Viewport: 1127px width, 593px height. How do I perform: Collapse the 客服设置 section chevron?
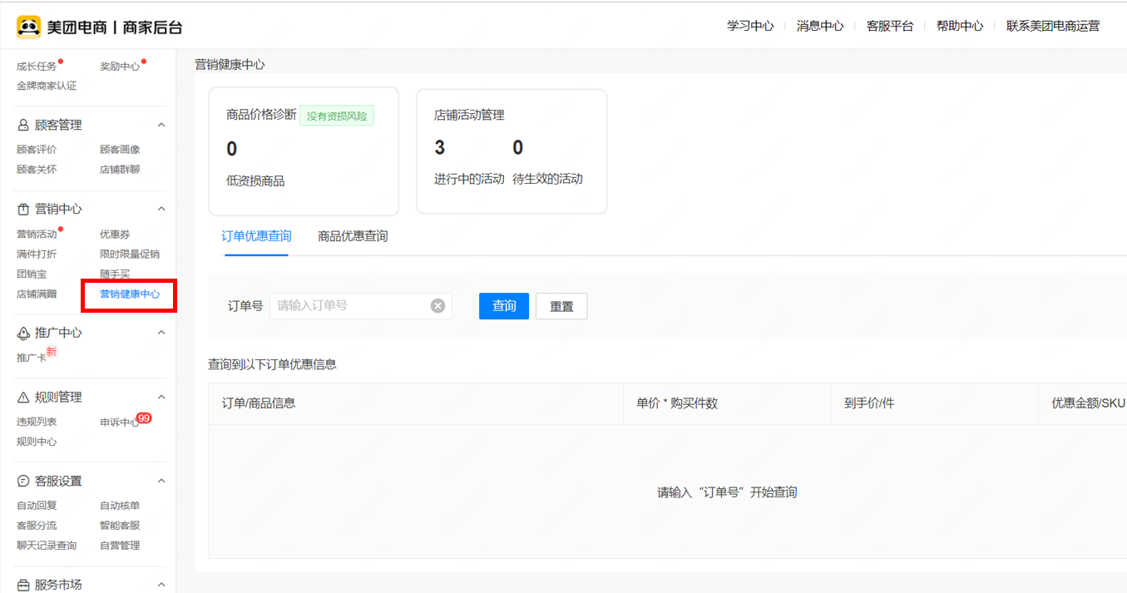click(x=161, y=482)
